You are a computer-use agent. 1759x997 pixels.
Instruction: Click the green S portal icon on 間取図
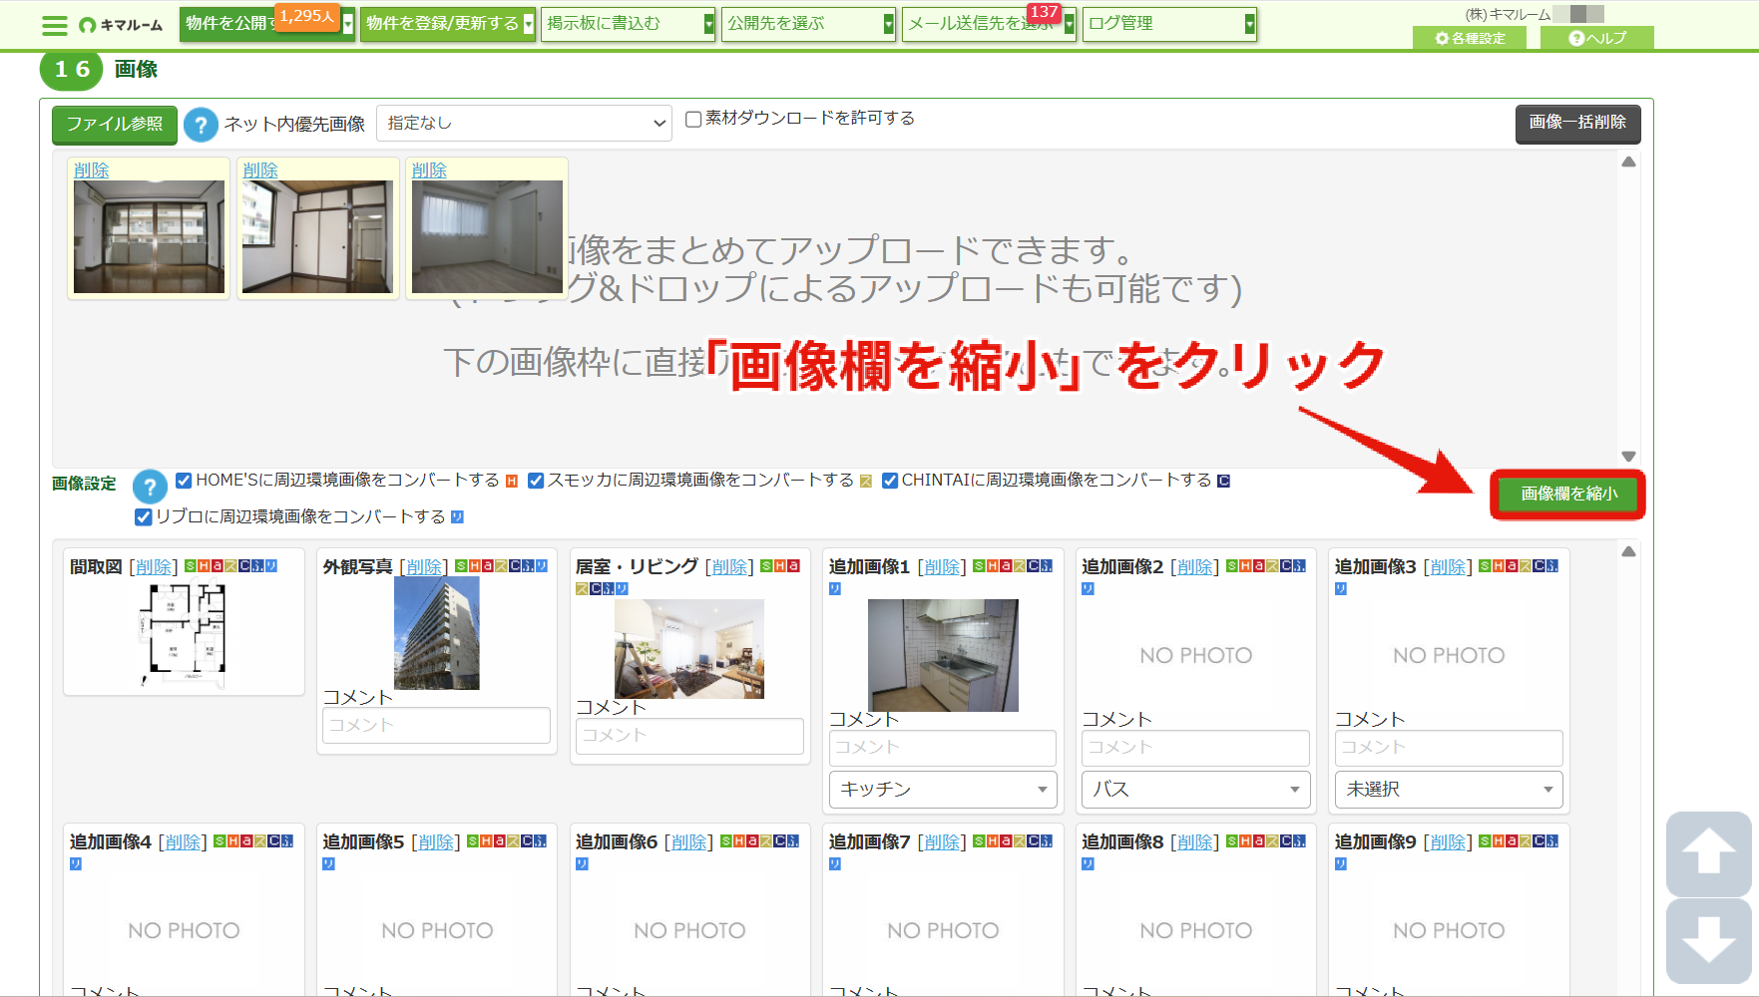pos(191,566)
